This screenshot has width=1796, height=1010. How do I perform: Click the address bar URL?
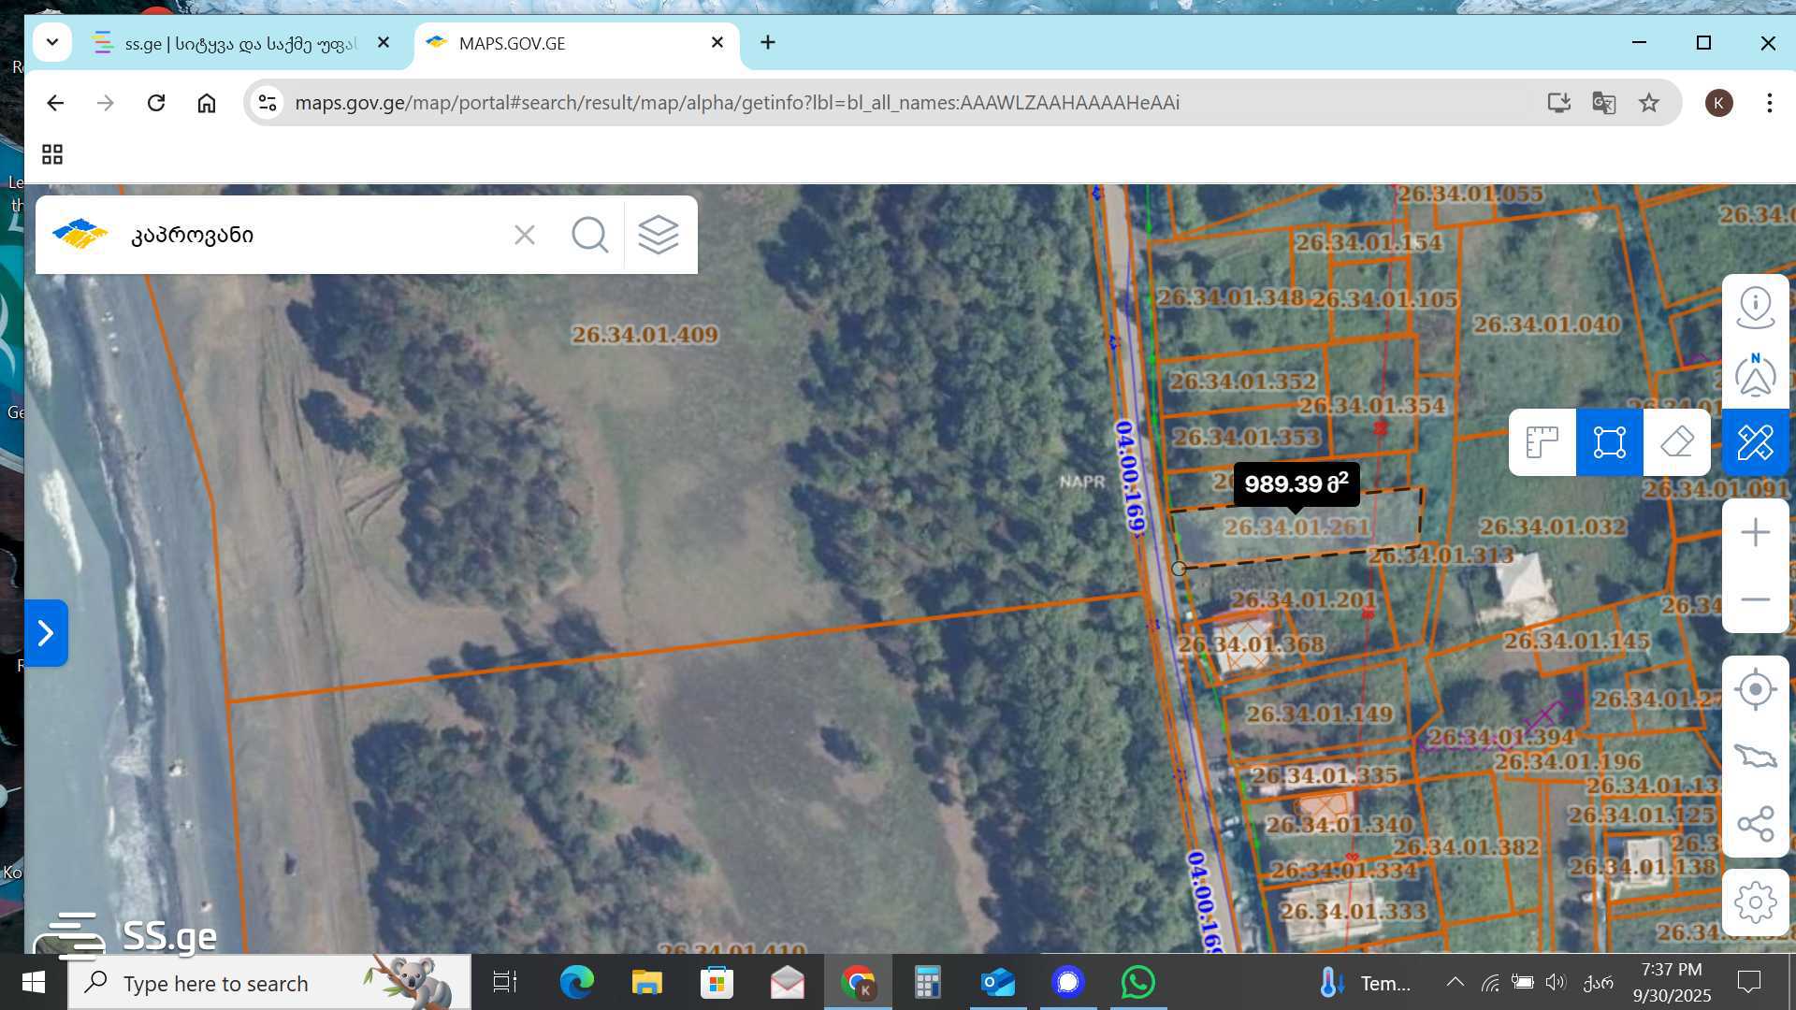tap(737, 103)
